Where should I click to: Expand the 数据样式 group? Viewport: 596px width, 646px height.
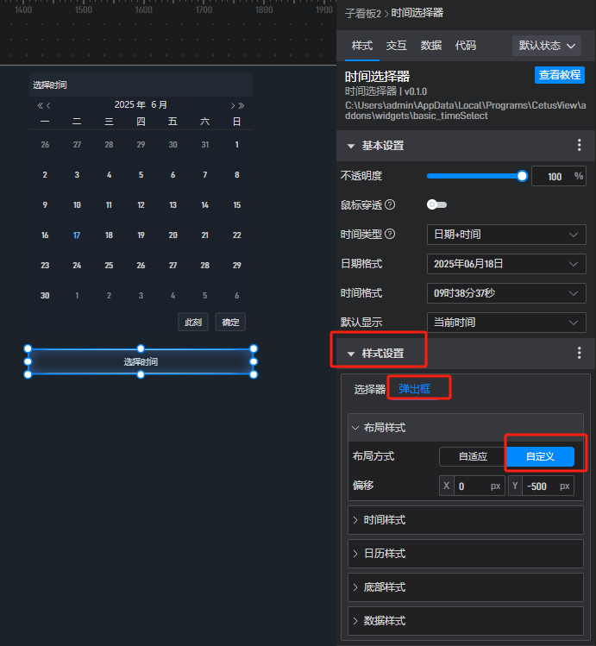click(x=466, y=621)
